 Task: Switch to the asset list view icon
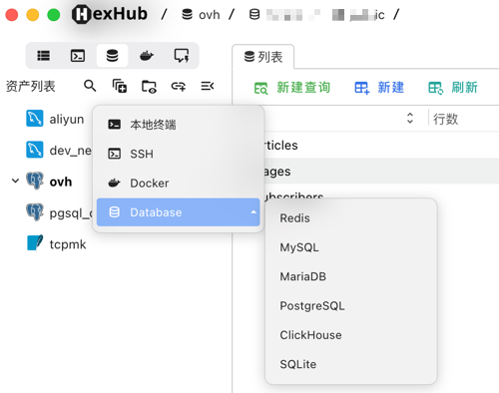click(43, 56)
